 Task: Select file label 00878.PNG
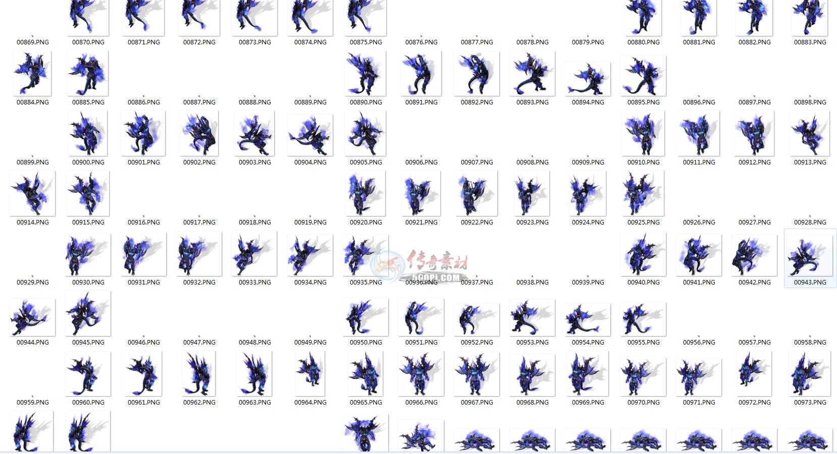coord(533,42)
